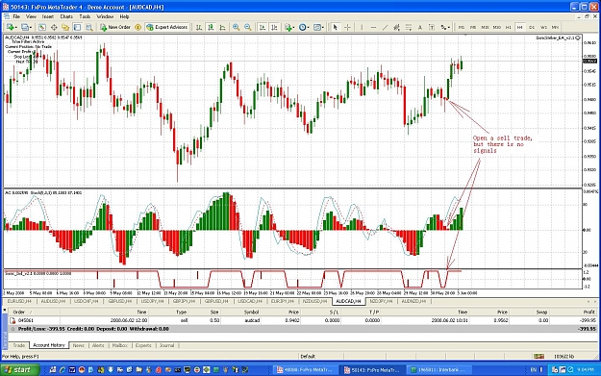
Task: Select the H1 timeframe button
Action: pyautogui.click(x=509, y=27)
